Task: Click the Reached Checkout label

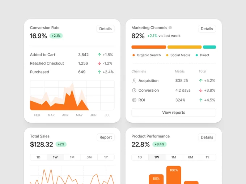Action: pos(47,63)
